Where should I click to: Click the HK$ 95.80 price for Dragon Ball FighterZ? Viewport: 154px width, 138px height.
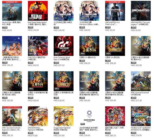point(33,135)
